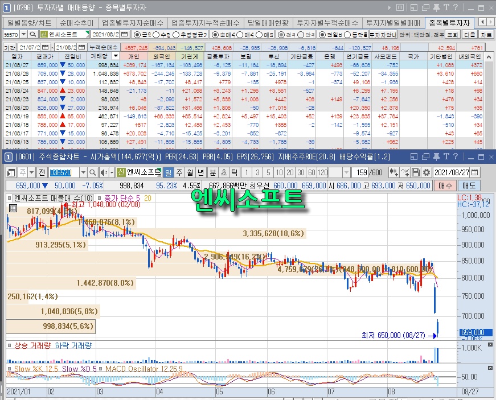Click the 조회 query button
Viewport: 496px width, 400px height.
(452, 35)
